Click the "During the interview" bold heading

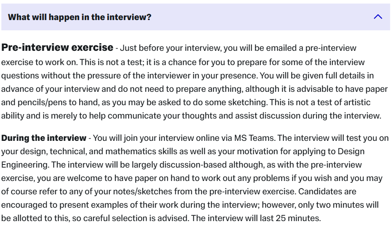pyautogui.click(x=44, y=138)
